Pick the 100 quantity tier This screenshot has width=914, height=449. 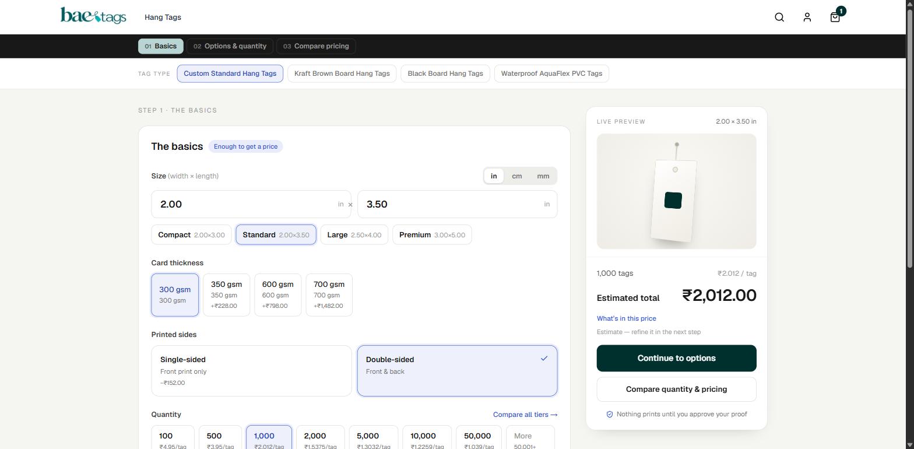coord(173,438)
